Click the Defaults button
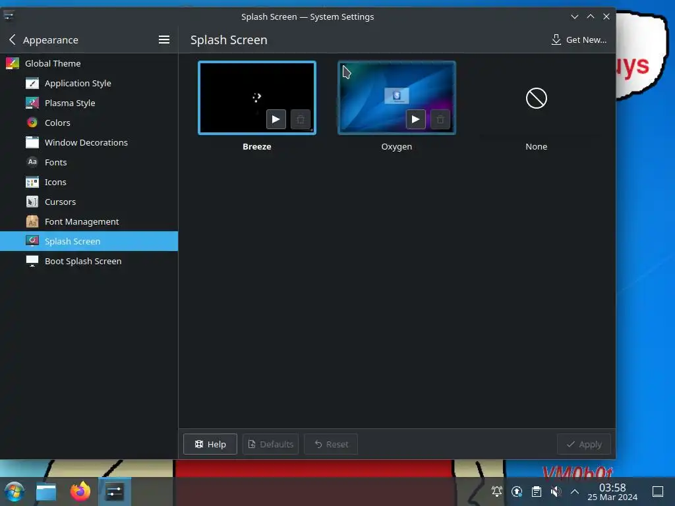675x506 pixels. pos(271,444)
